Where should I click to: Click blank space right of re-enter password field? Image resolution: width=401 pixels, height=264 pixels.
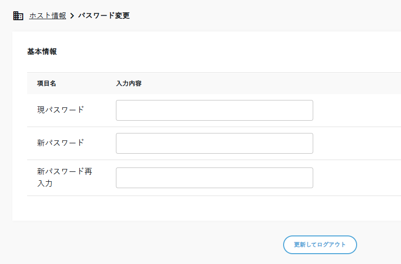355,178
